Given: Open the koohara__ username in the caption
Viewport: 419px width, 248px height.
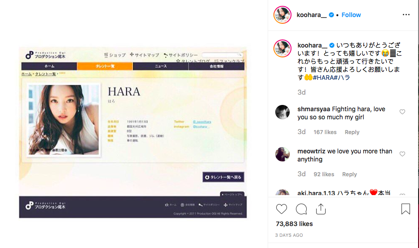Looking at the screenshot, I should [312, 45].
